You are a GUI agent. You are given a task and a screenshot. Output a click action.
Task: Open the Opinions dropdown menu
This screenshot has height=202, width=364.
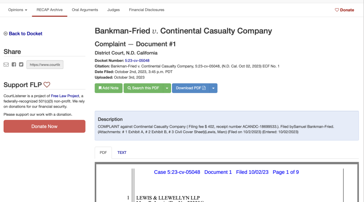(x=18, y=10)
